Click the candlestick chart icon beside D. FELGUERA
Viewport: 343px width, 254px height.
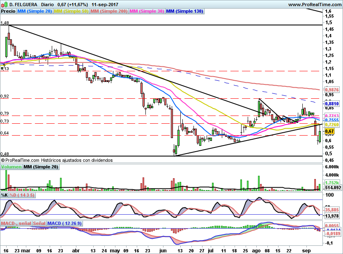pos(4,4)
